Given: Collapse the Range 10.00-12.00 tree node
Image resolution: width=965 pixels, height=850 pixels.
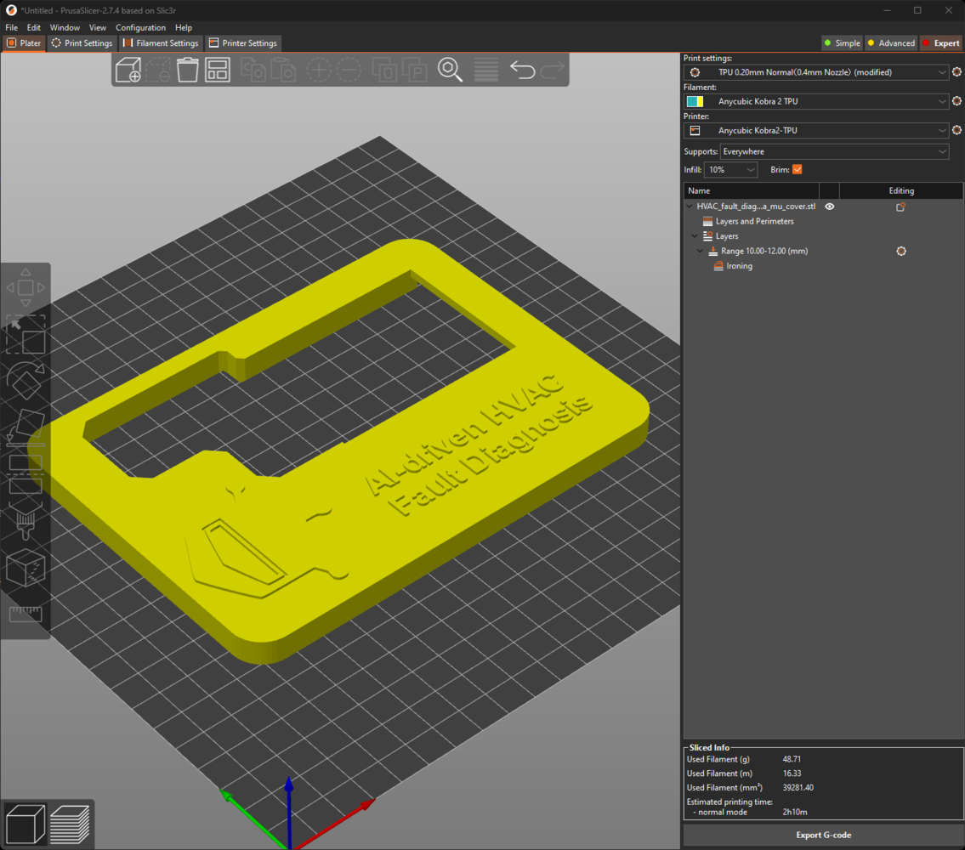Looking at the screenshot, I should click(701, 252).
